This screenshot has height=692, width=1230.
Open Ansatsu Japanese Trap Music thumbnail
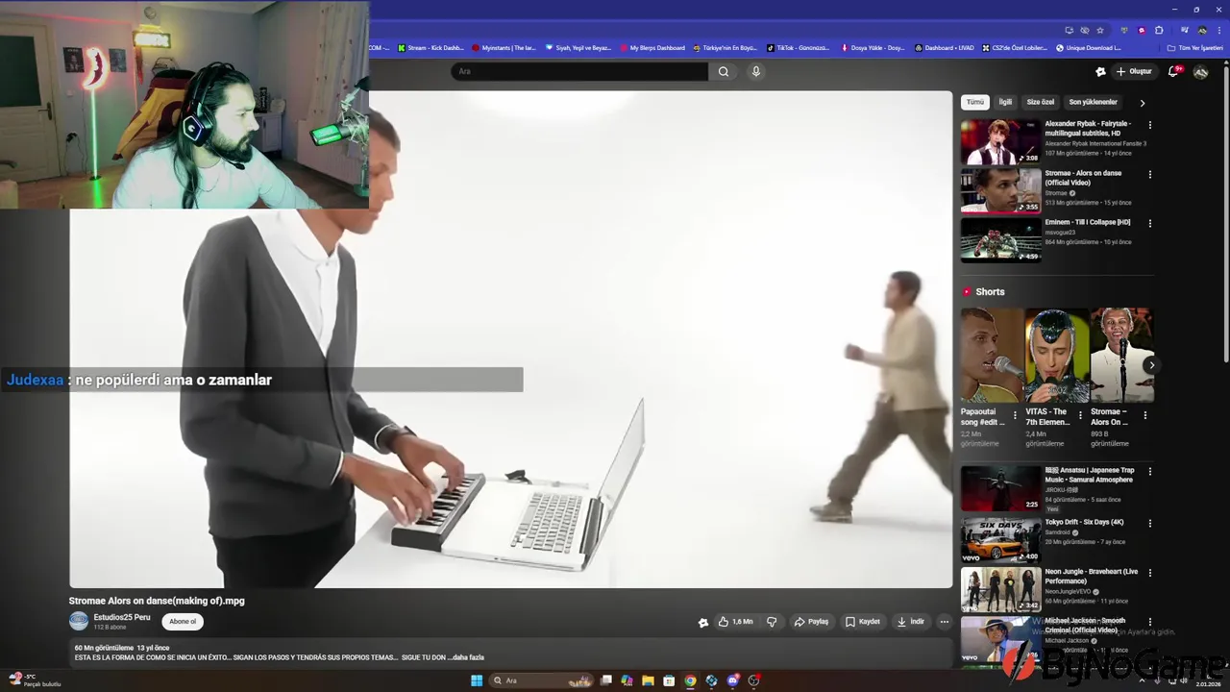[1000, 488]
